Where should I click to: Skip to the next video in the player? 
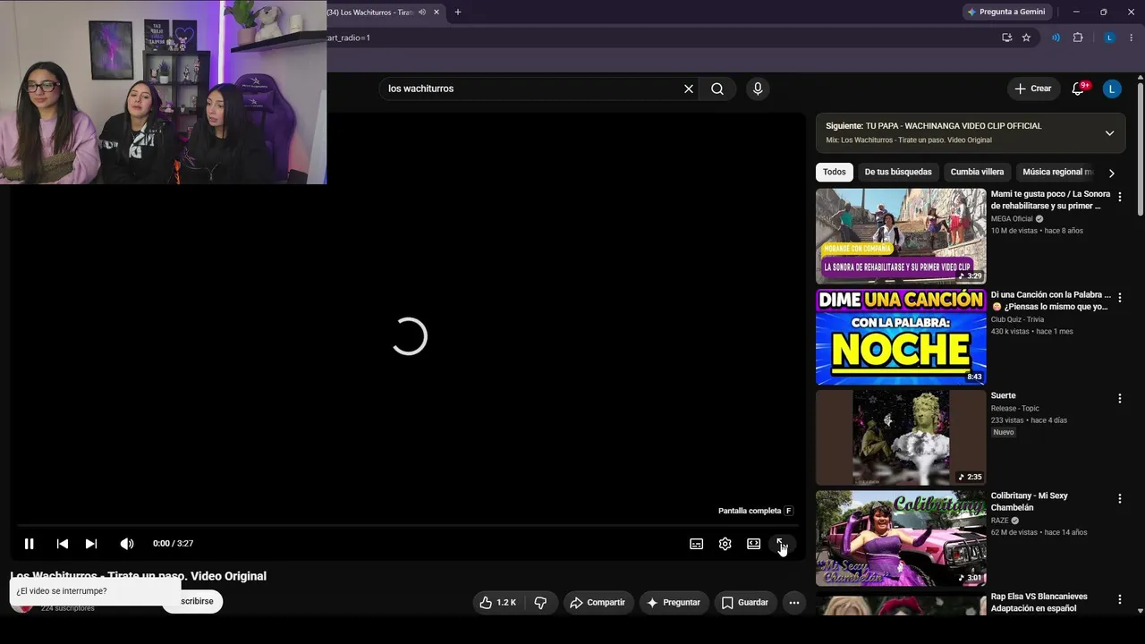click(x=90, y=544)
